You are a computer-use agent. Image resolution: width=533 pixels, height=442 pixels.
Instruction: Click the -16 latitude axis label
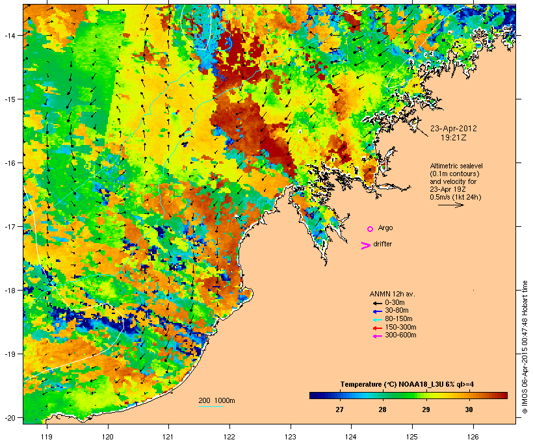(x=10, y=163)
